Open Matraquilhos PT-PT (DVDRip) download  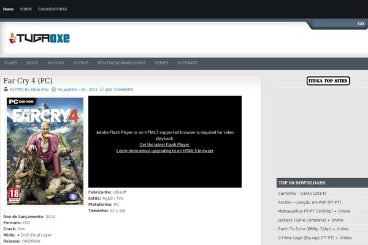(x=314, y=211)
